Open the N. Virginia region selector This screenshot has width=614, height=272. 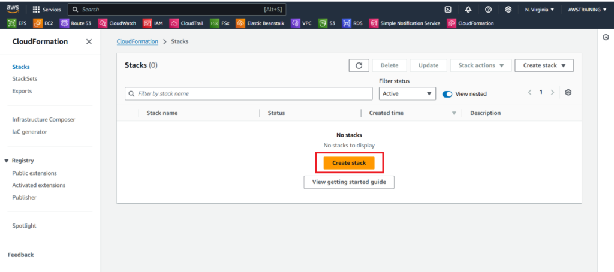click(539, 10)
